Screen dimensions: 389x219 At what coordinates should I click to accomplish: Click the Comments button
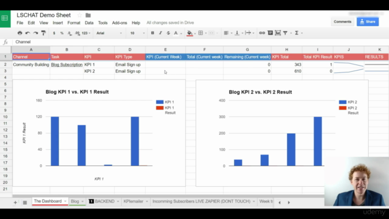click(x=342, y=22)
